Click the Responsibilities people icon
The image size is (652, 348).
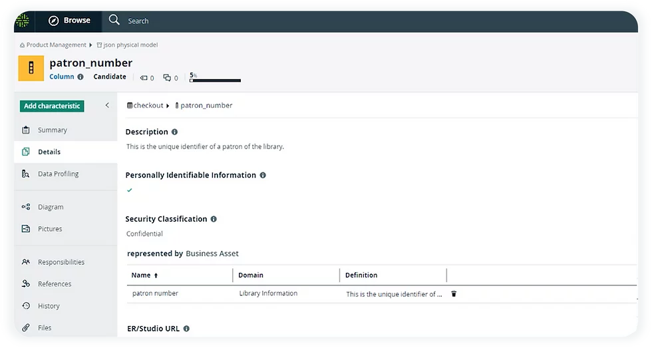[26, 262]
